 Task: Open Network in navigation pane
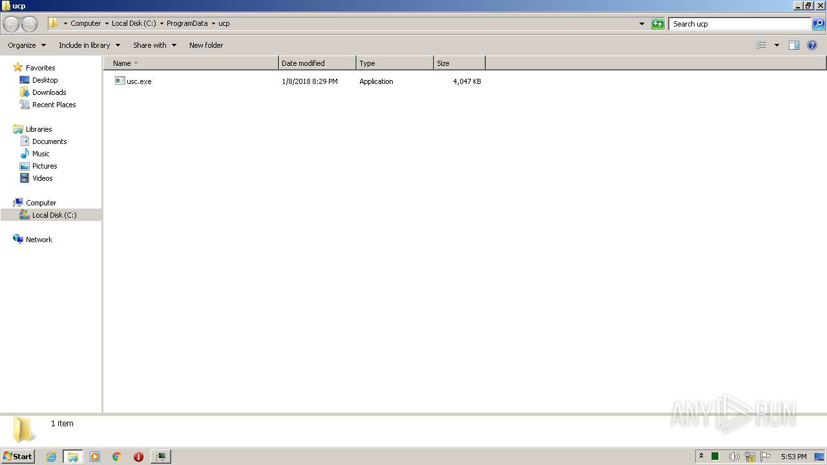(x=39, y=240)
